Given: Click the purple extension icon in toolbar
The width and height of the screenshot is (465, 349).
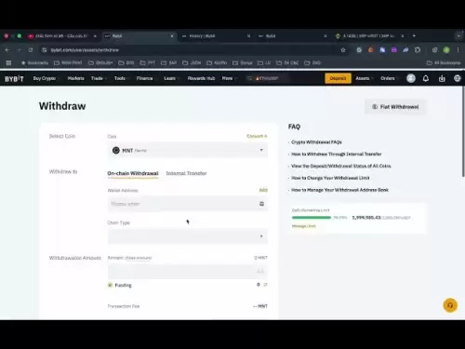Looking at the screenshot, I should point(394,50).
